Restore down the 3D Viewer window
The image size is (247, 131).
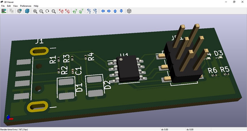click(234, 2)
